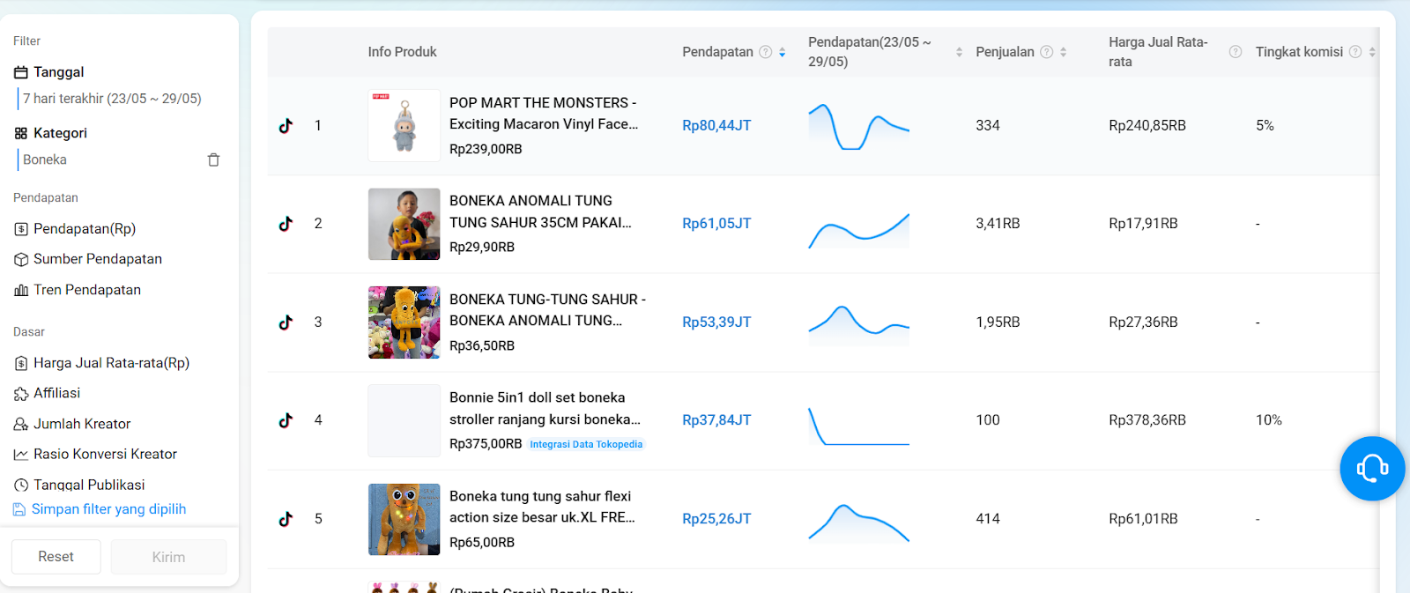This screenshot has width=1410, height=593.
Task: Click the TikTok icon beside rank 5
Action: pos(286,519)
